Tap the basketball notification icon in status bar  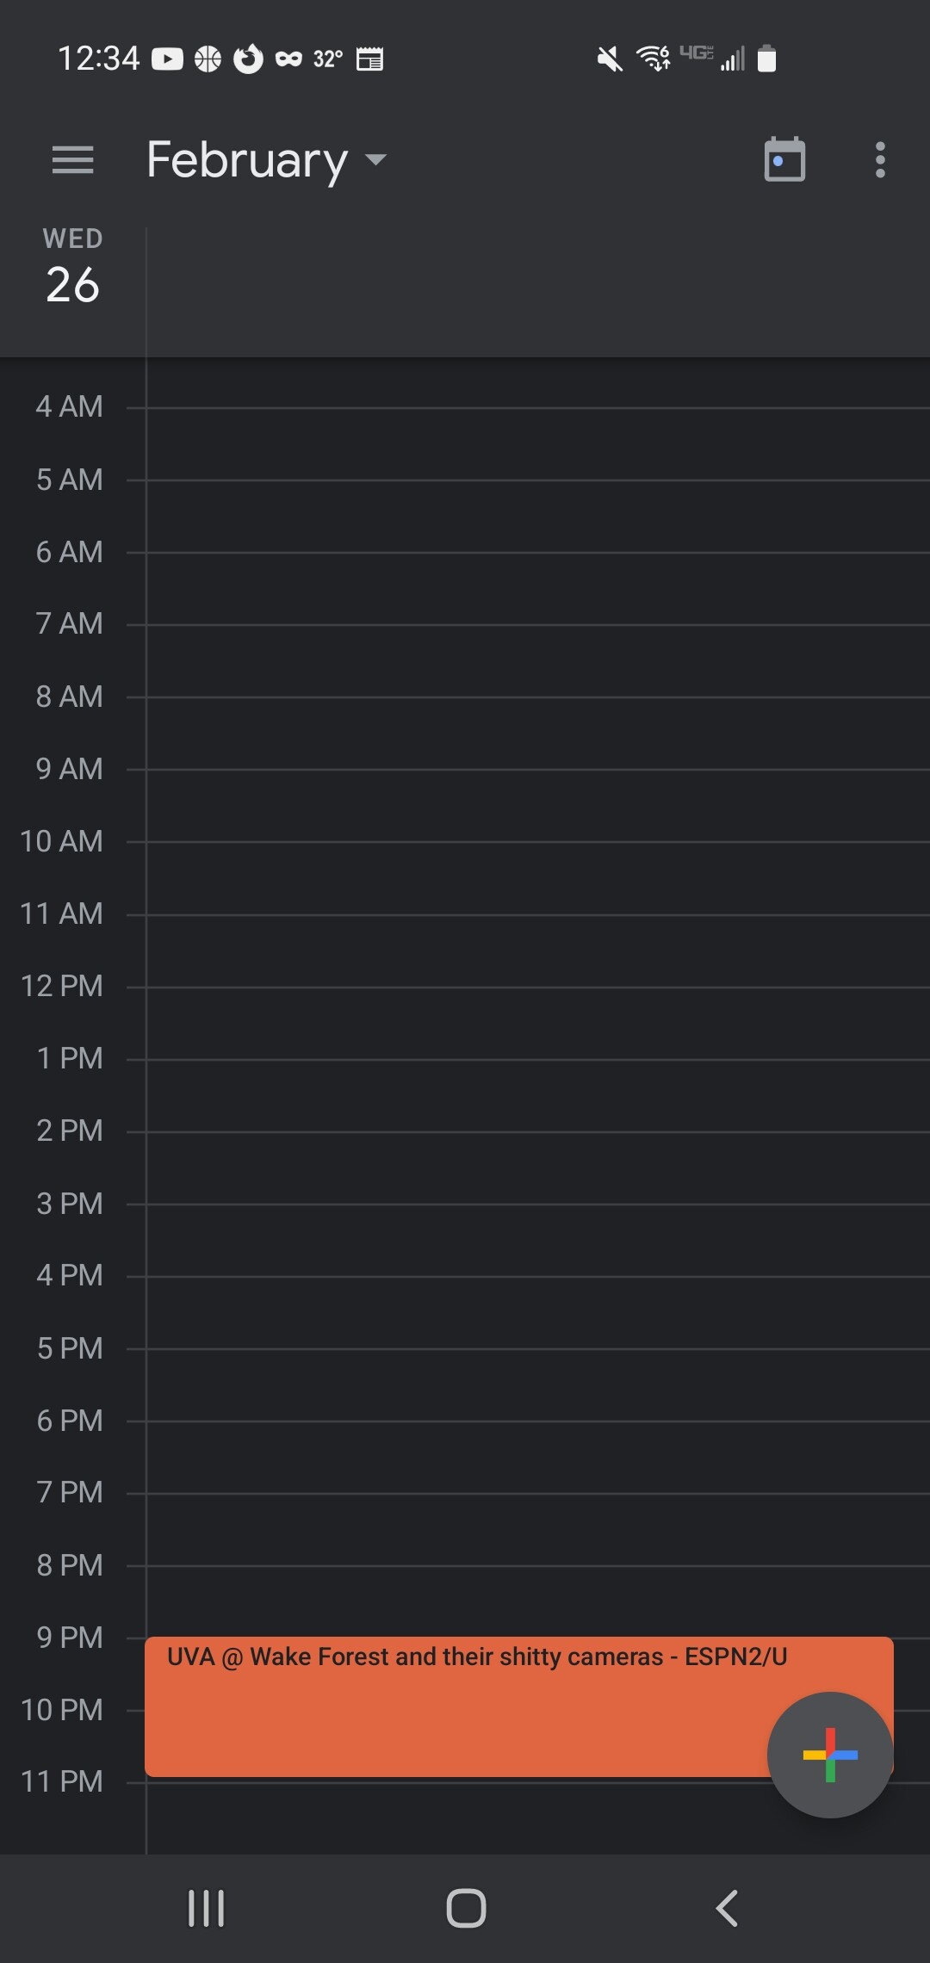click(208, 59)
